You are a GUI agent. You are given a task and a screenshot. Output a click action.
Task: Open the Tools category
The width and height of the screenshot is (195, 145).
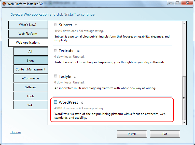(x=31, y=96)
